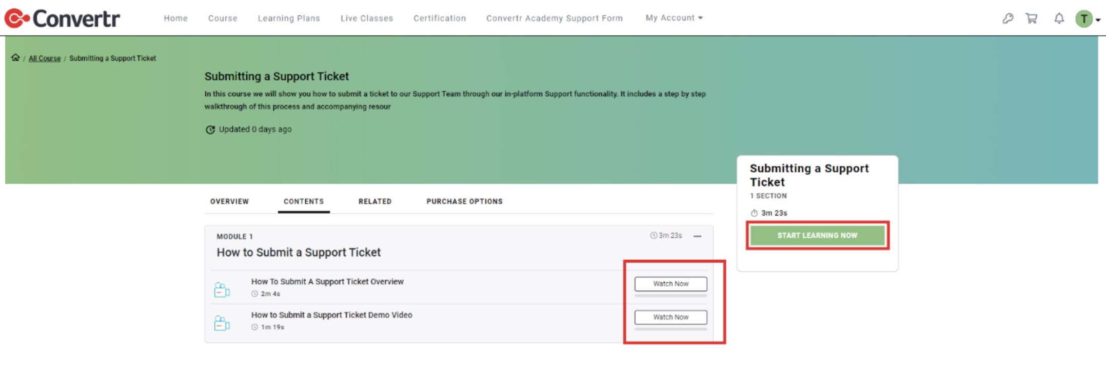Click the module title How to Submit a Support Ticket
This screenshot has width=1106, height=374.
pyautogui.click(x=299, y=253)
